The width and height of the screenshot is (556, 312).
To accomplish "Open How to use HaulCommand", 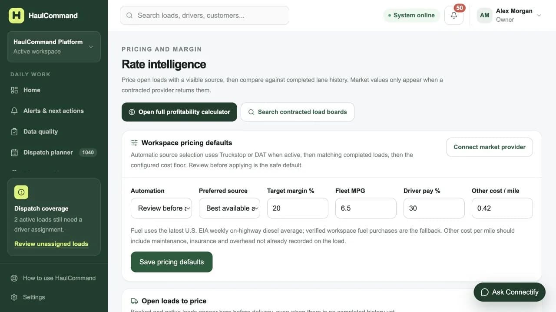I will coord(54,278).
